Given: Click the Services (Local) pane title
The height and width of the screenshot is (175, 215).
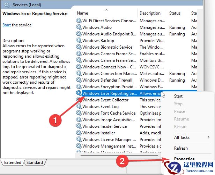Looking at the screenshot, I should pos(27,5).
